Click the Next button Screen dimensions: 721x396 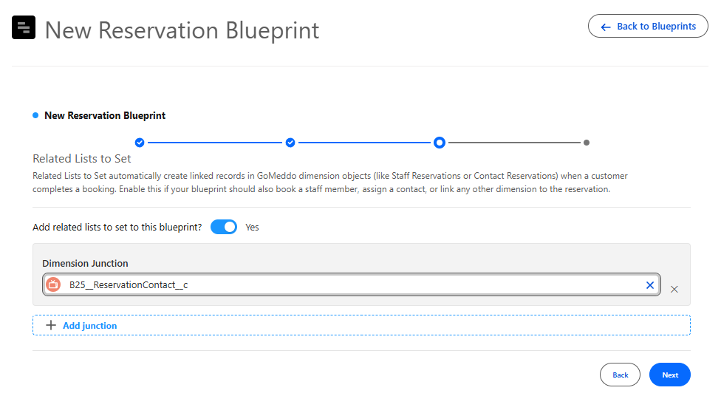coord(670,375)
